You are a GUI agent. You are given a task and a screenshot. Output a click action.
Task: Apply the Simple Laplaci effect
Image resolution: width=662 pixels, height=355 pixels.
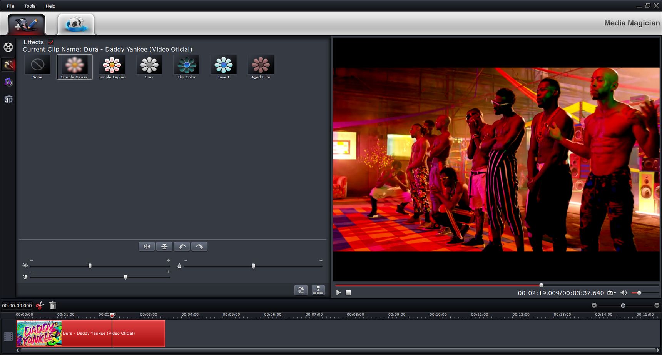(112, 67)
